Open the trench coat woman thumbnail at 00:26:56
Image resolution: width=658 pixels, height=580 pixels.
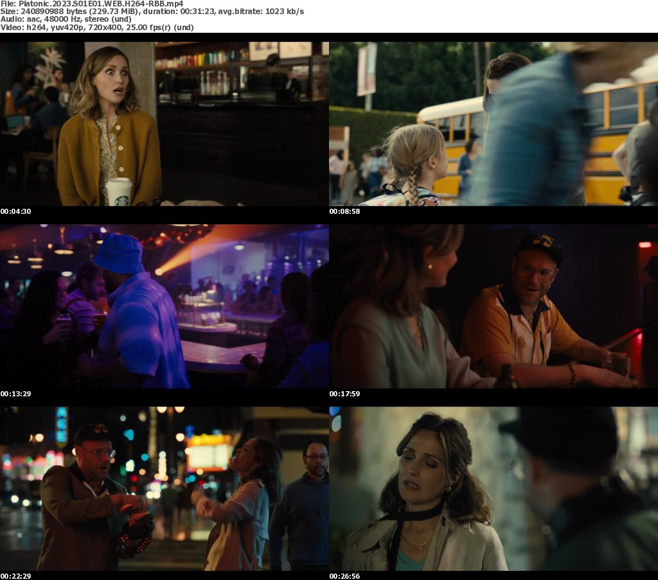[493, 489]
